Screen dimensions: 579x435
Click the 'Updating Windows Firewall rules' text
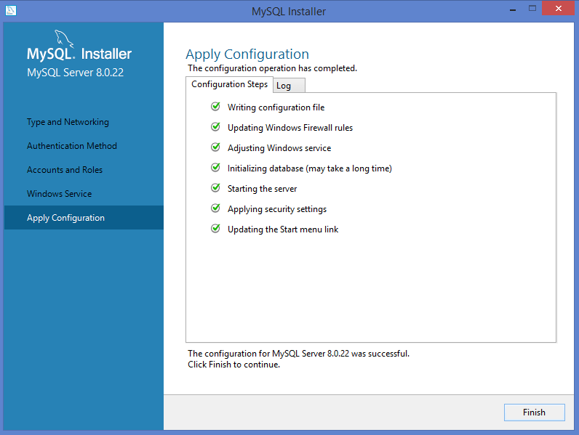[x=290, y=128]
